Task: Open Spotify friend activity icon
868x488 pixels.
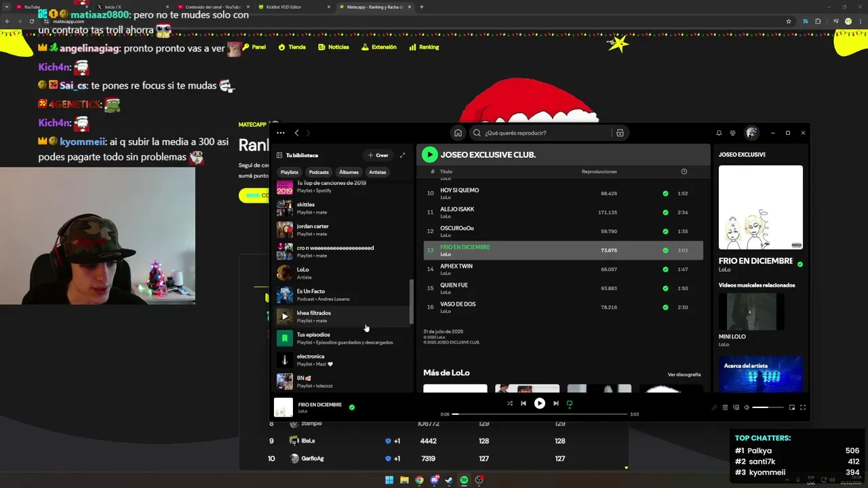Action: (733, 133)
